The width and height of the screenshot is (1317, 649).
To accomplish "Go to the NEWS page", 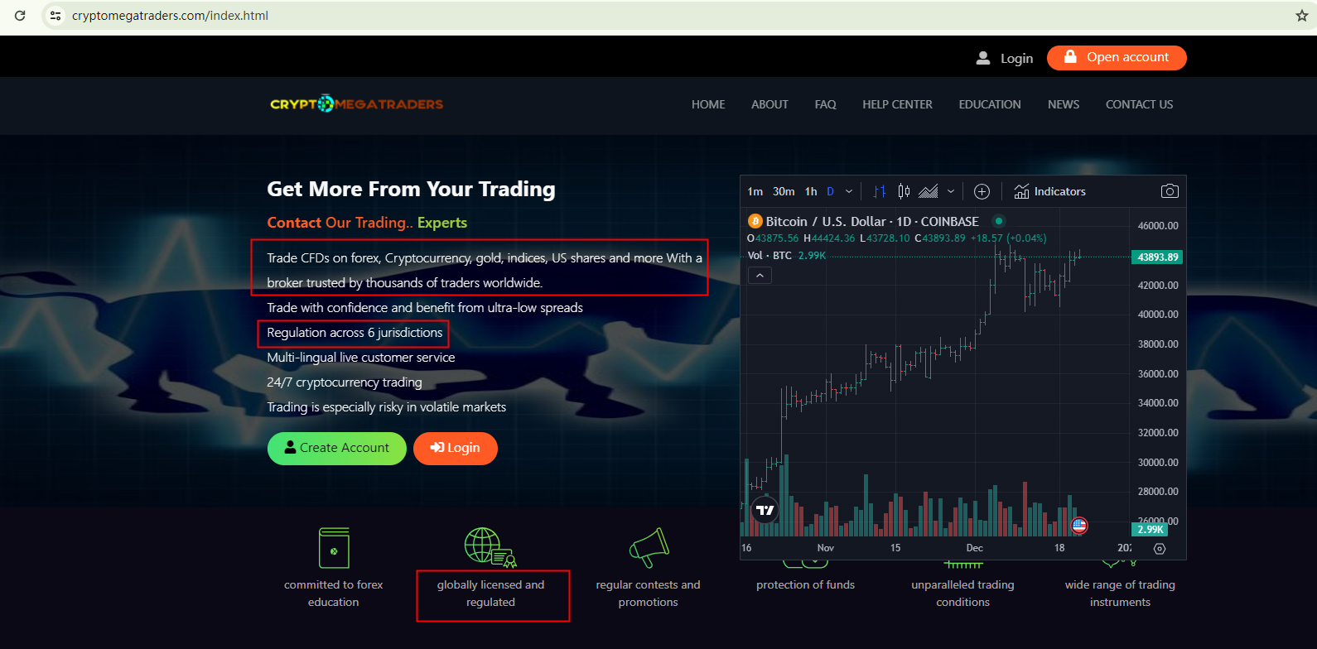I will (1064, 104).
